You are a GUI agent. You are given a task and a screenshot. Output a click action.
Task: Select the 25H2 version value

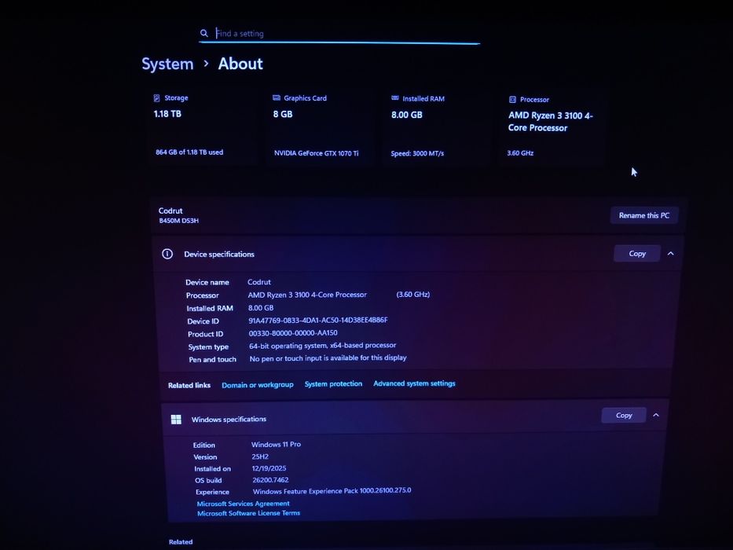pyautogui.click(x=260, y=456)
